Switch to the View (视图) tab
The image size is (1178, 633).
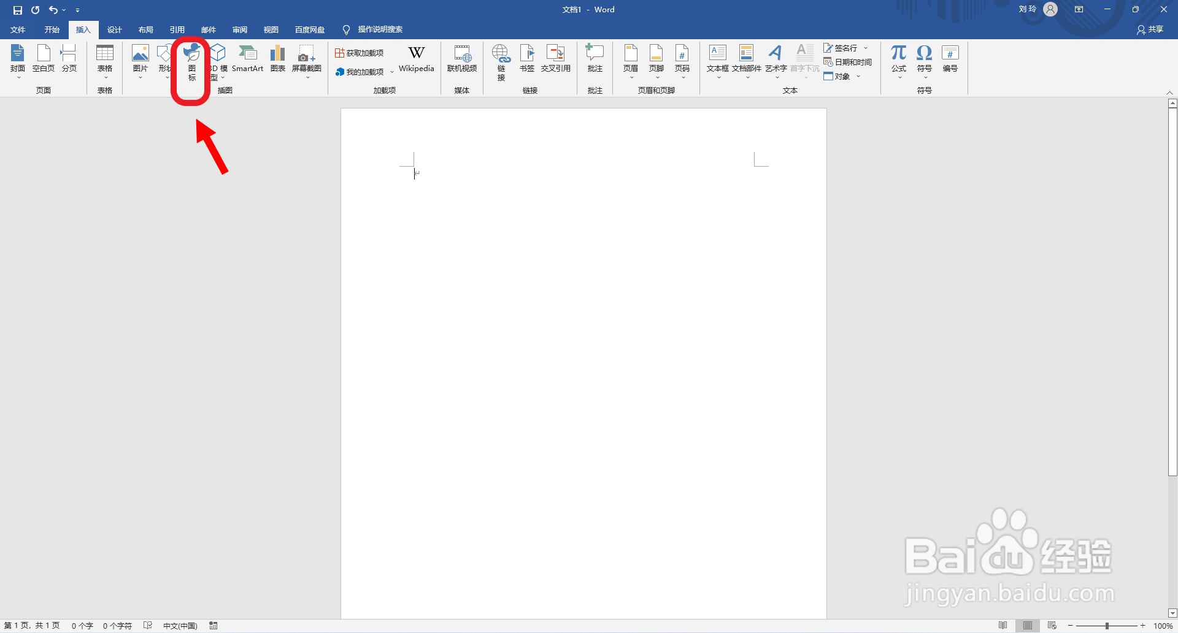coord(271,29)
